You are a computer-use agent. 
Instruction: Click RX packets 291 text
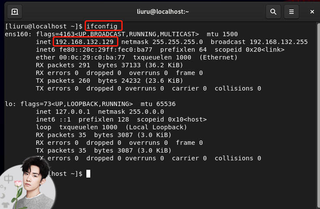point(63,65)
